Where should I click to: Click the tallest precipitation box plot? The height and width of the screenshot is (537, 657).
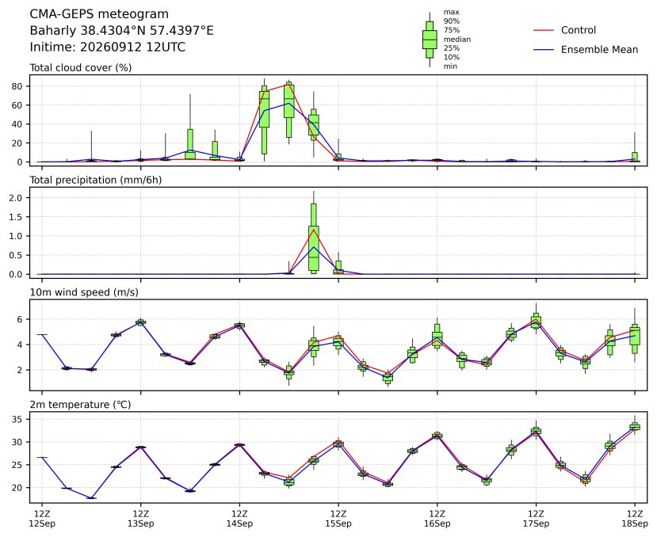[x=314, y=233]
